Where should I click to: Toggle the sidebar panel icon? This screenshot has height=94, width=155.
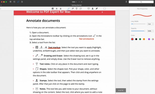[14, 2]
